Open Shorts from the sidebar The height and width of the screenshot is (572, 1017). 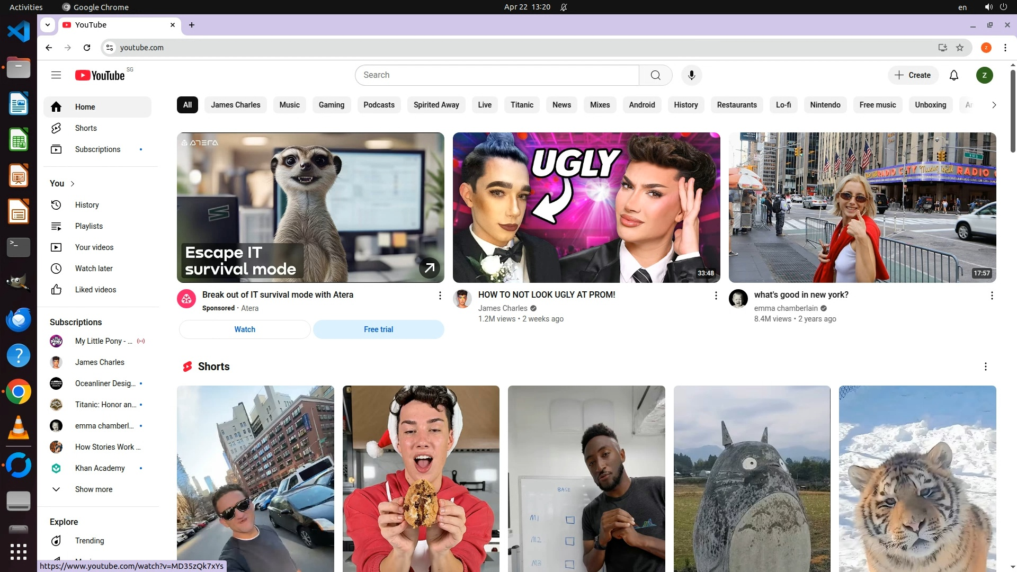[x=86, y=128]
